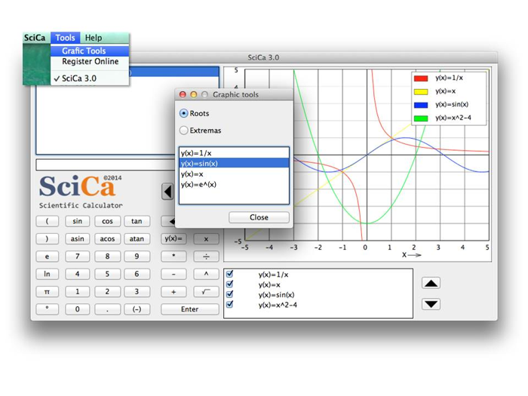This screenshot has height=396, width=528.
Task: Select y(x)=e^(x) in the Graphic tools list
Action: (x=198, y=184)
